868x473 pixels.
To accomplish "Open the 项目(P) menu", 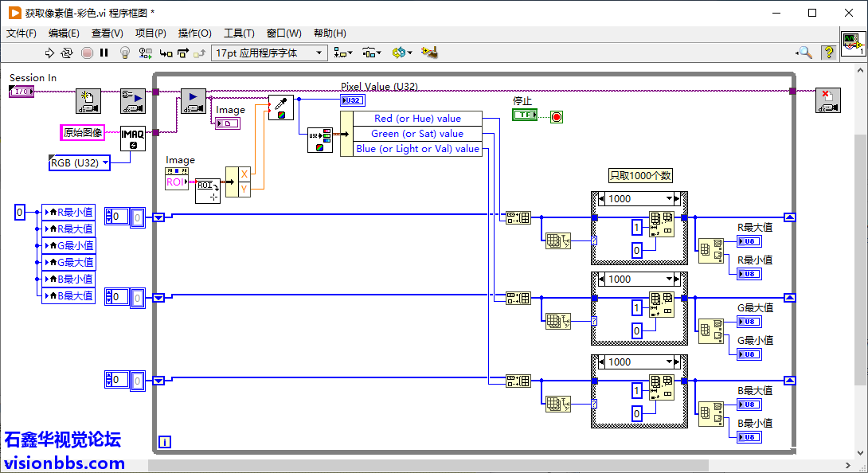I will [151, 33].
